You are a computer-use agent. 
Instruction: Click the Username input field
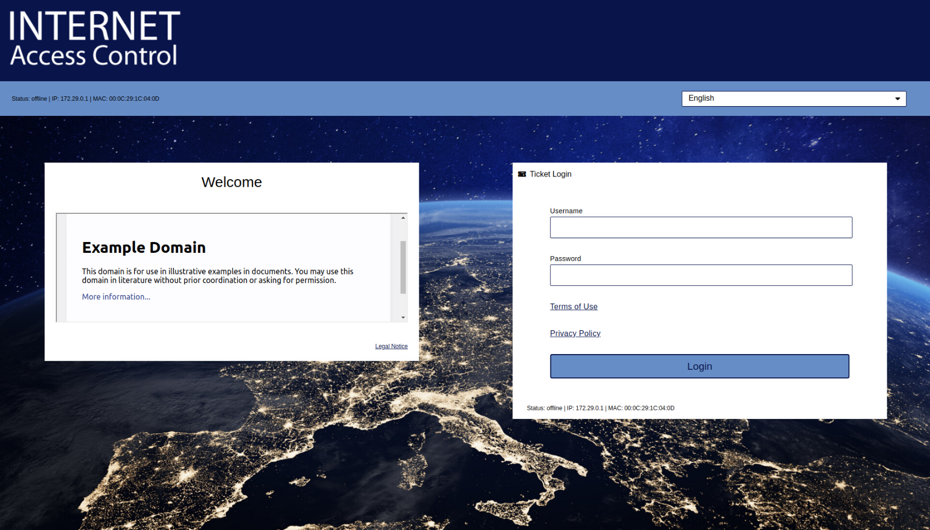tap(701, 227)
